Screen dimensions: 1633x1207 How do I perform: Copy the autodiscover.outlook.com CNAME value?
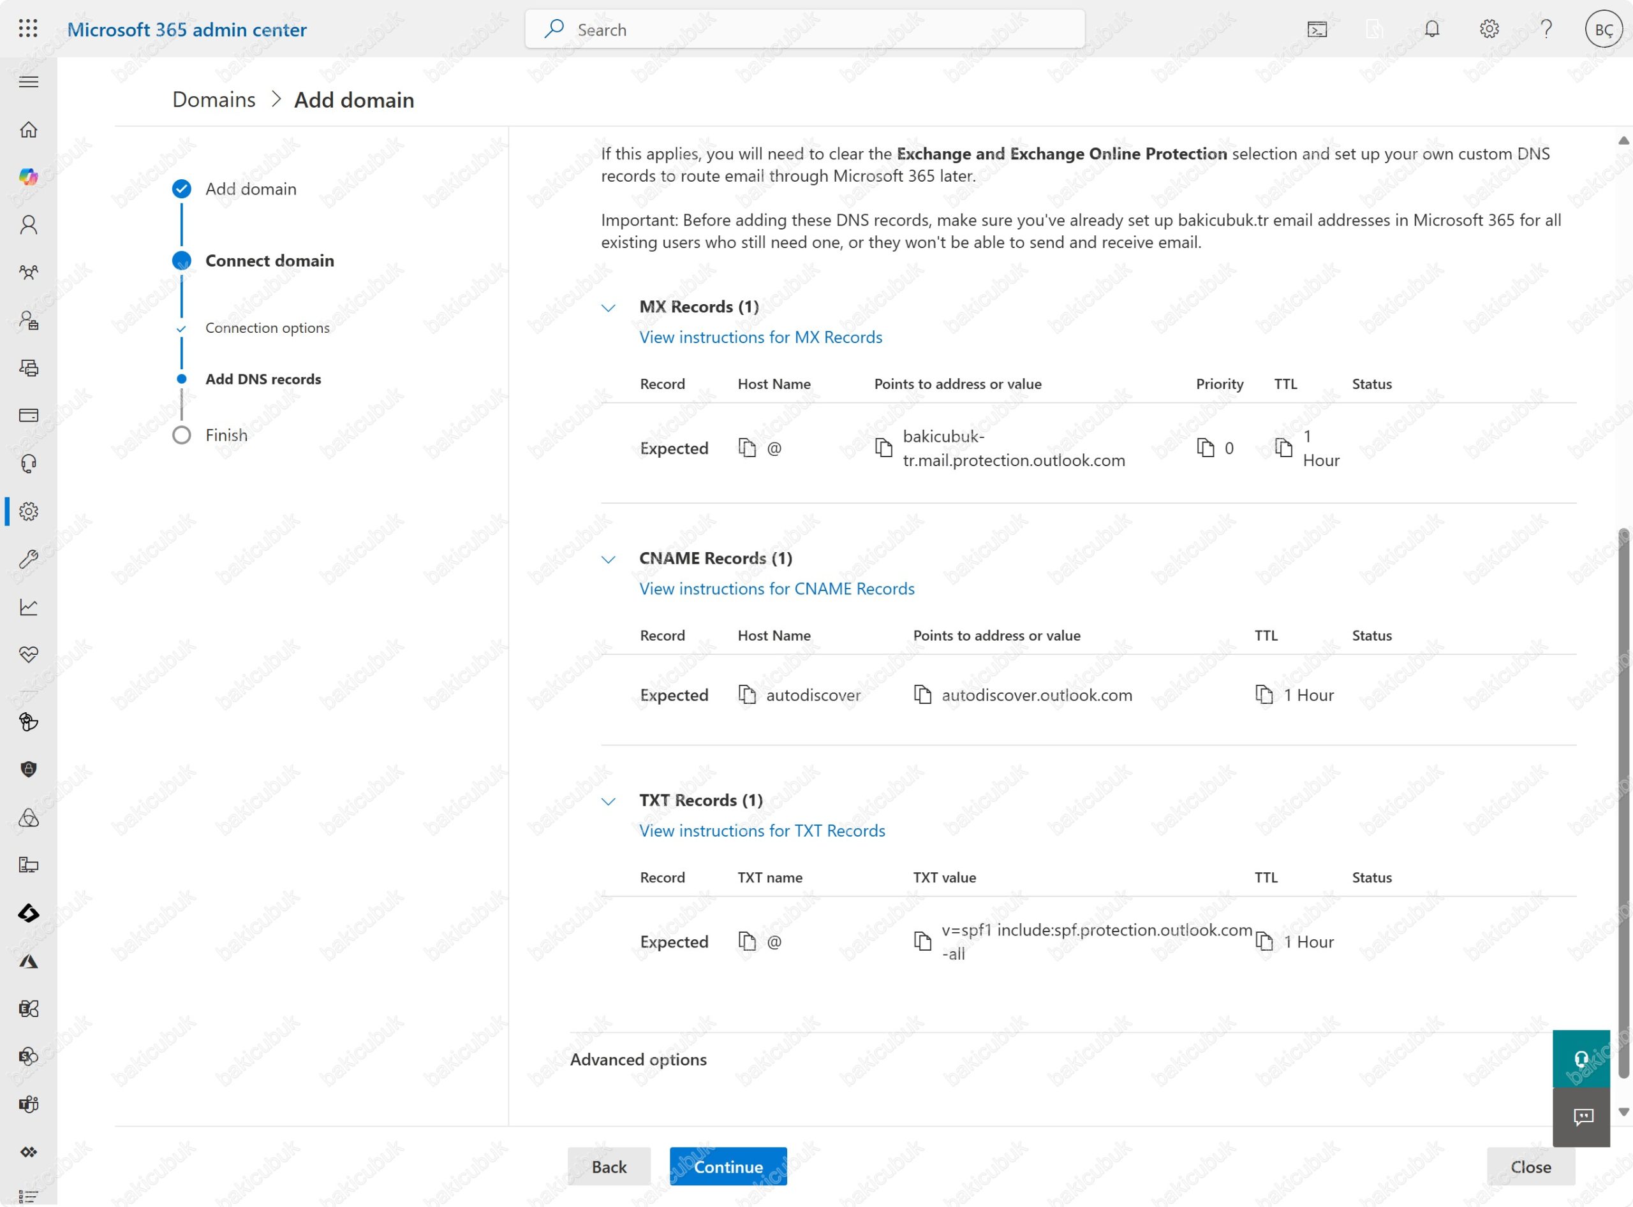(922, 695)
